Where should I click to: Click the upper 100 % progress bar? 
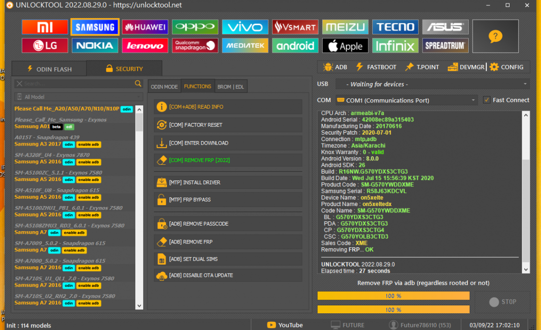click(x=393, y=296)
